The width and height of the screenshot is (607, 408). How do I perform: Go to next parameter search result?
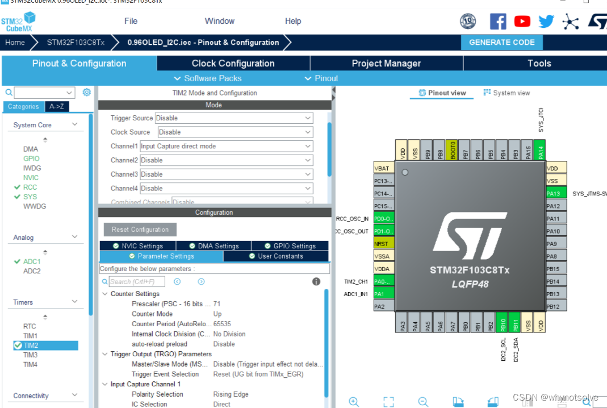(x=201, y=282)
